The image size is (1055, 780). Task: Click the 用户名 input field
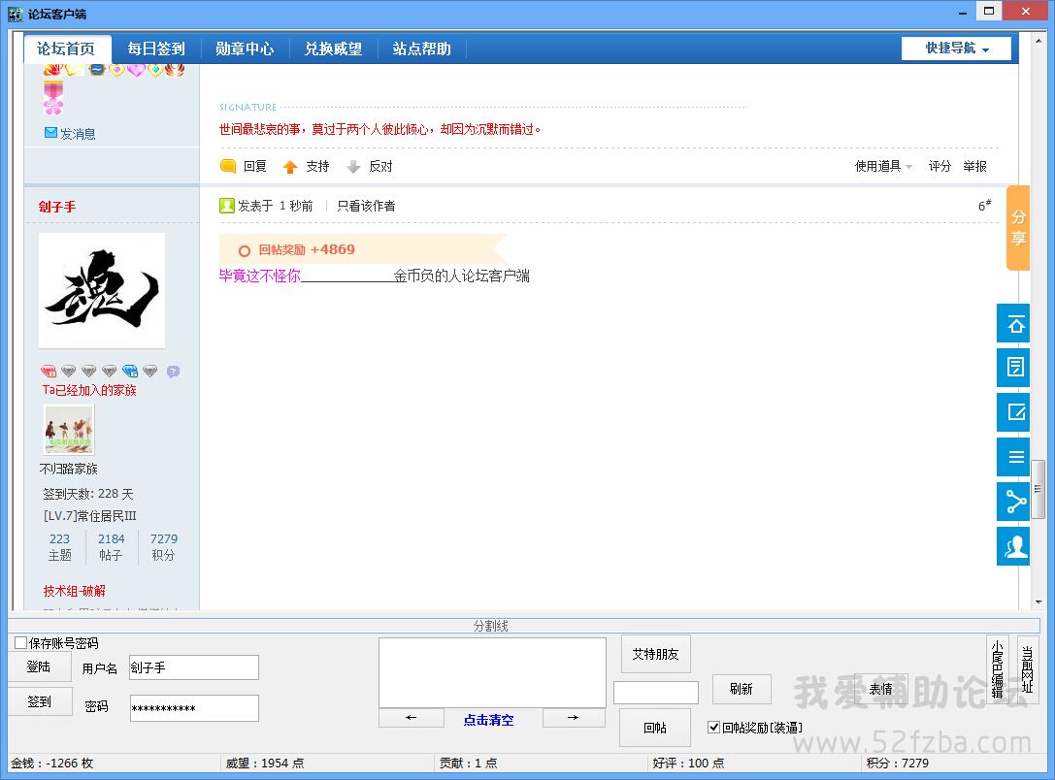tap(194, 667)
